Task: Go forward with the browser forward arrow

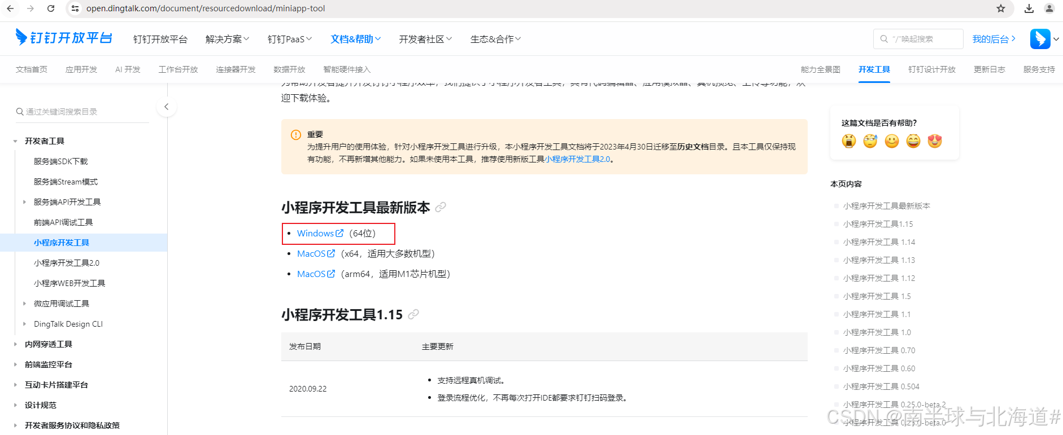Action: coord(31,8)
